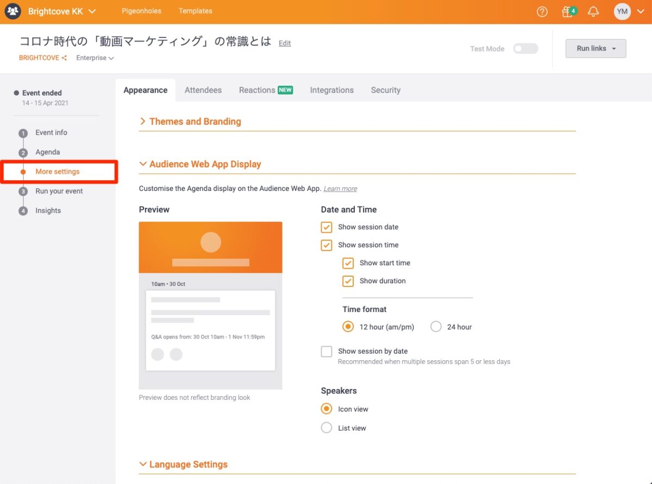
Task: Click the share icon next to BRIGHTCOVE
Action: coord(64,58)
